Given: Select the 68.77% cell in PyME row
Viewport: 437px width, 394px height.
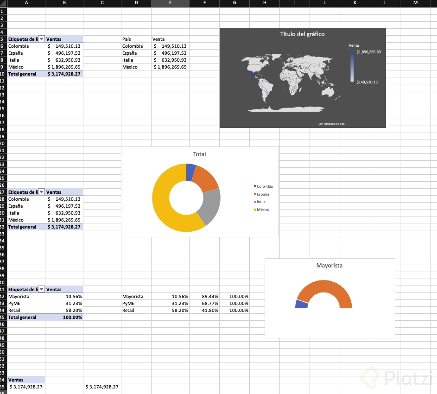Looking at the screenshot, I should click(x=204, y=303).
